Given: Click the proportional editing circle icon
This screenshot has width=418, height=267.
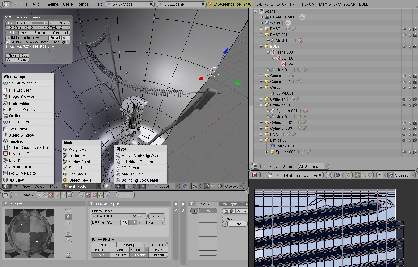Looking at the screenshot, I should (x=185, y=186).
